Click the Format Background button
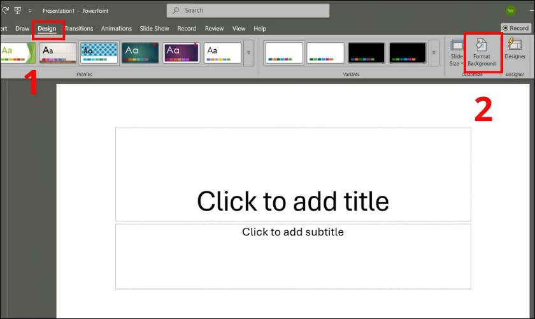Screen dimensions: 535x319 coord(481,52)
